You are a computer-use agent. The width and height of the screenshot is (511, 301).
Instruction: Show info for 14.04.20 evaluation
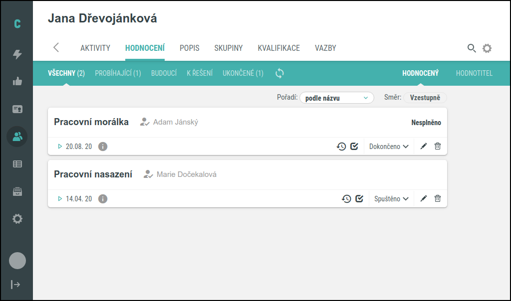(x=103, y=199)
